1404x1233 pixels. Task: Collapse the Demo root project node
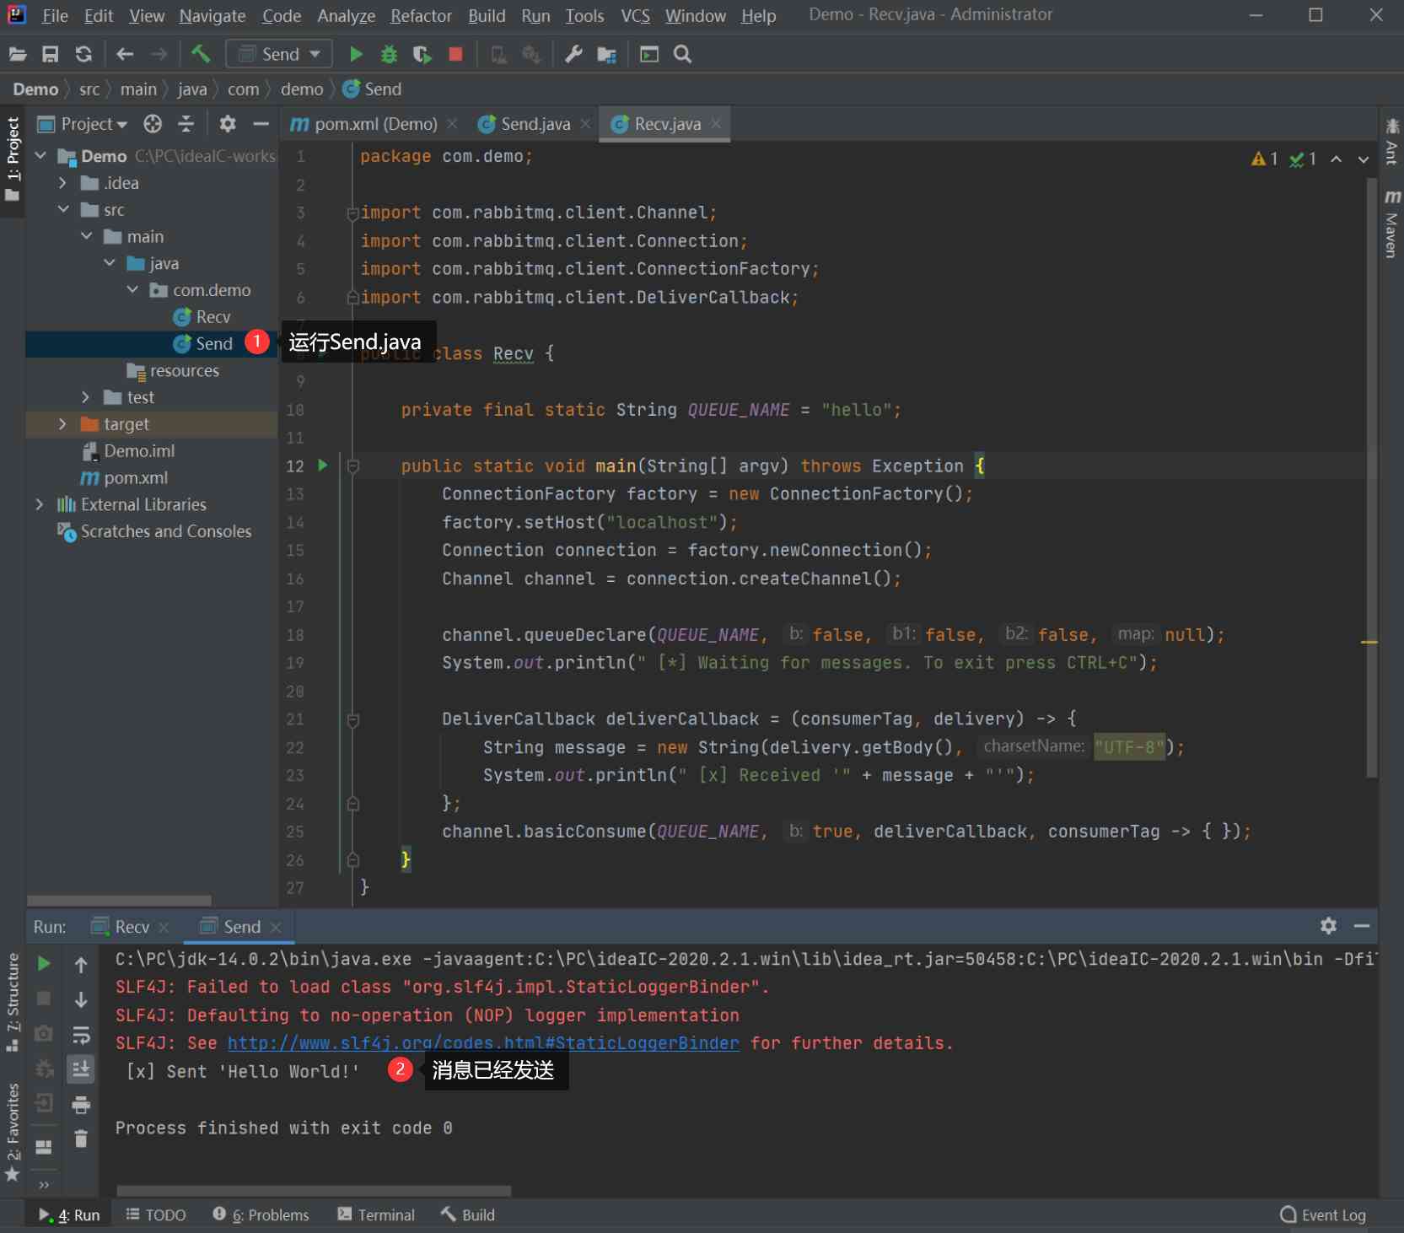click(40, 156)
